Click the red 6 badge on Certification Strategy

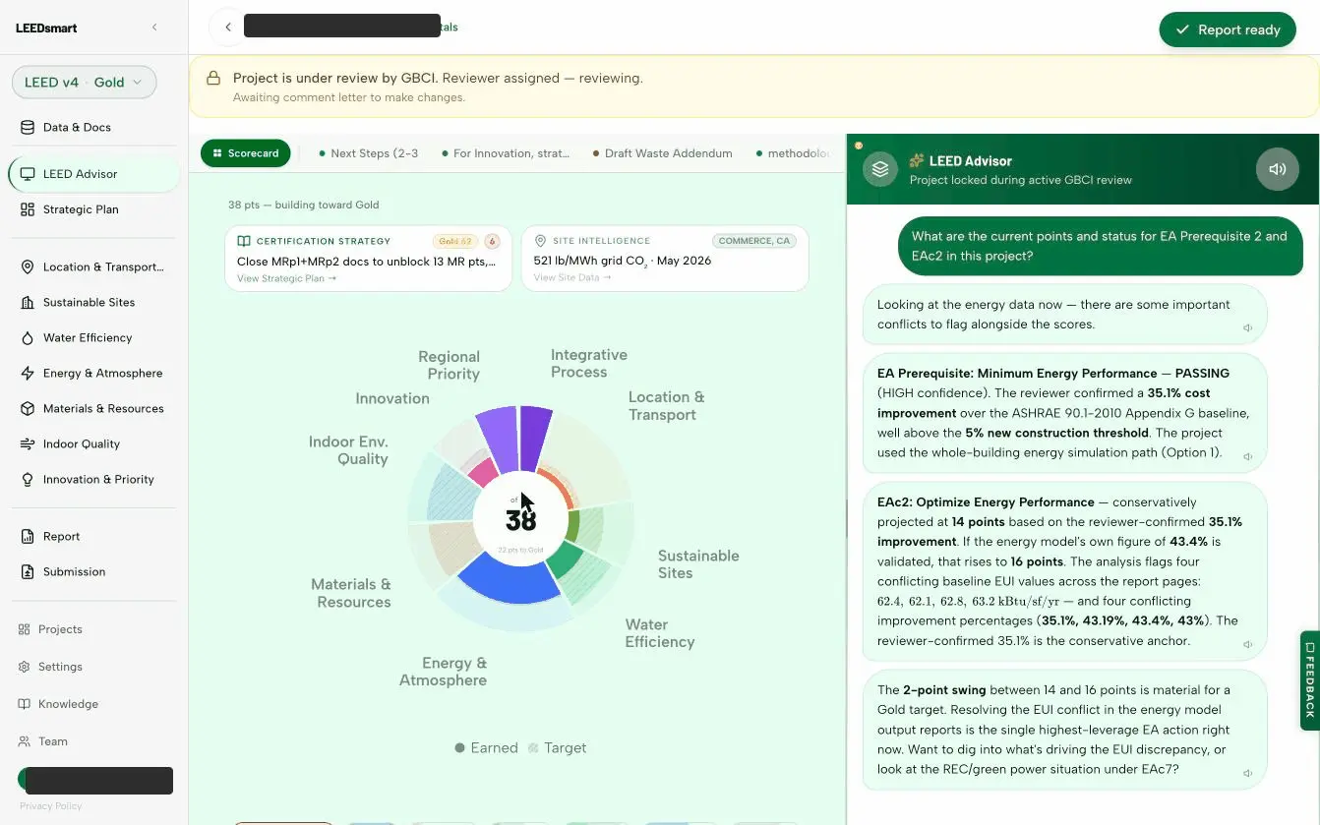click(492, 241)
